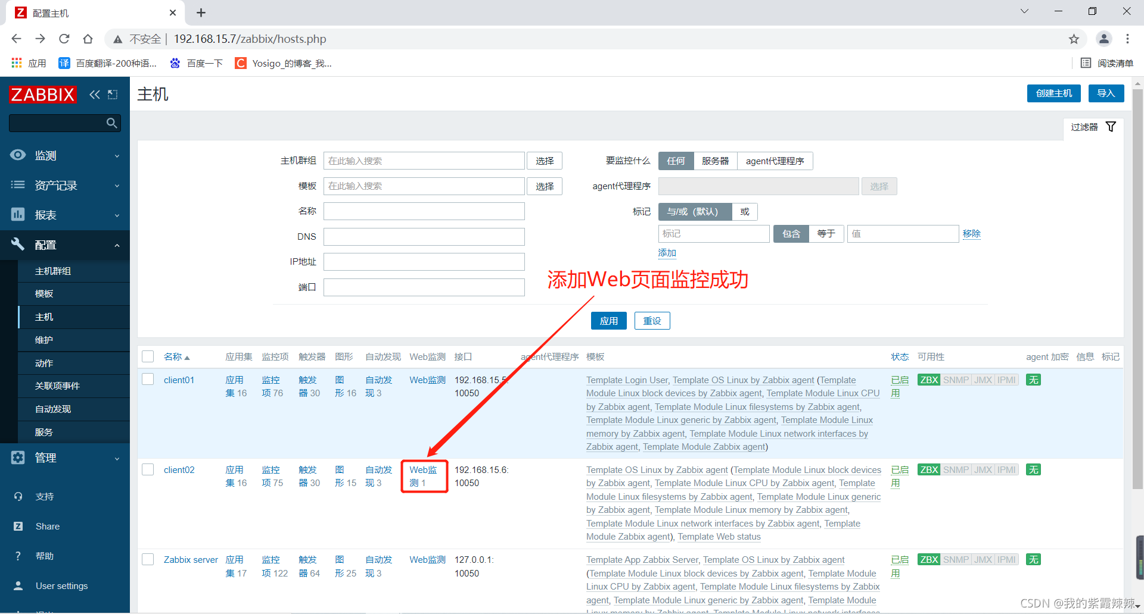Image resolution: width=1144 pixels, height=614 pixels.
Task: Click ZBX badge for Zabbix server
Action: pos(929,560)
